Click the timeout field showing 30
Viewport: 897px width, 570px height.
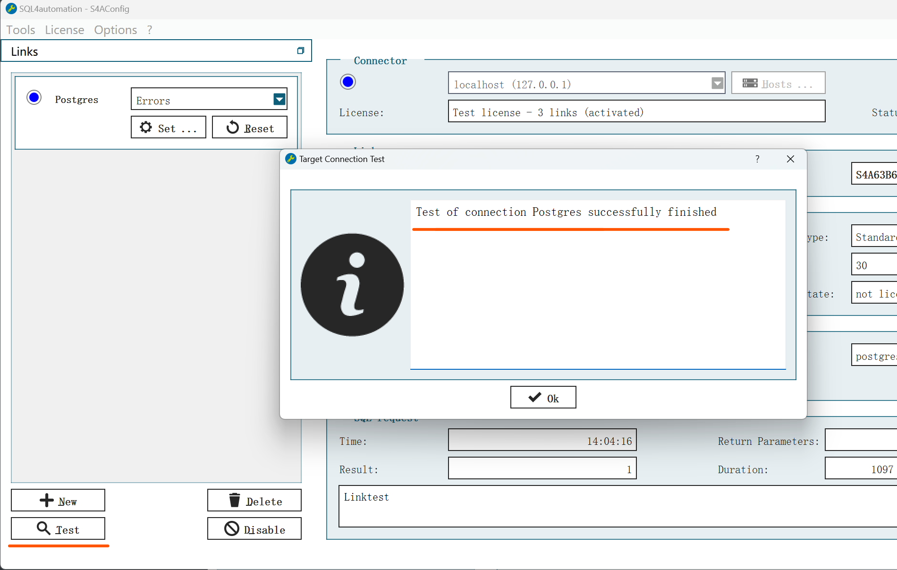(x=874, y=264)
